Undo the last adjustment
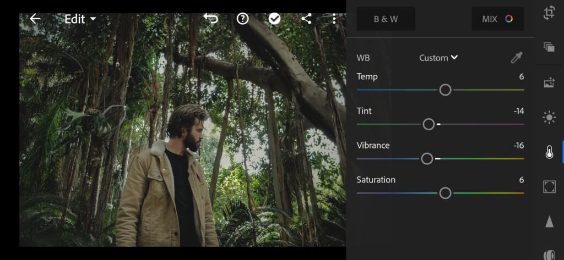The width and height of the screenshot is (564, 260). coord(211,19)
